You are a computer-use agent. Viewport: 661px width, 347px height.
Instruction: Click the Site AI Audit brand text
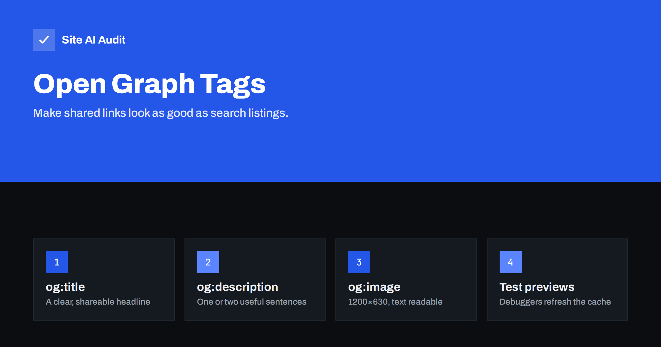click(94, 40)
